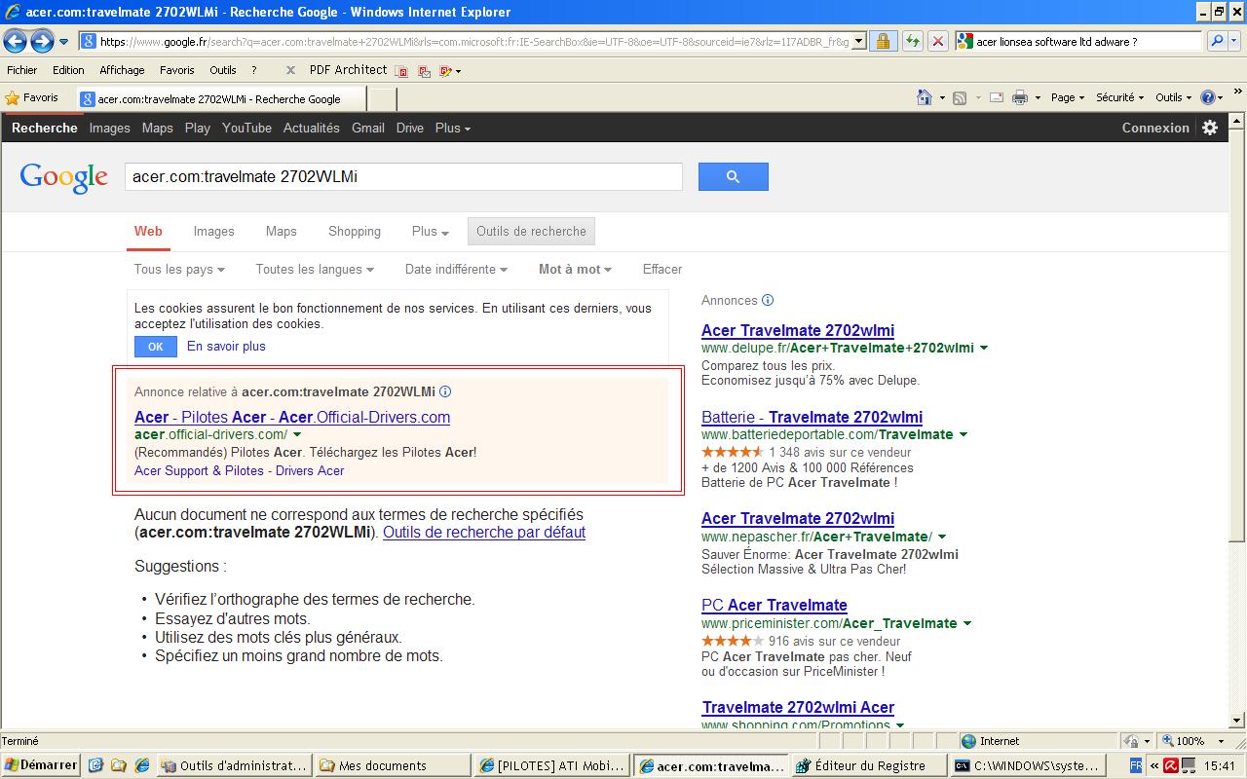The image size is (1247, 779).
Task: Click the Print icon in command bar
Action: [x=1020, y=97]
